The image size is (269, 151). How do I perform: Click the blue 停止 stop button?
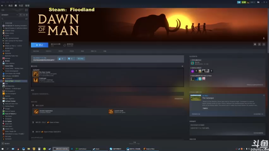(x=39, y=45)
